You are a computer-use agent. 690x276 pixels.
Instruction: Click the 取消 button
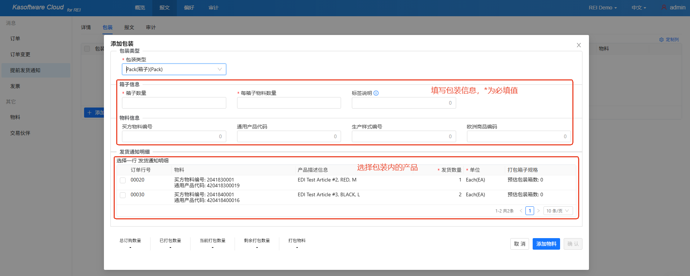(520, 244)
